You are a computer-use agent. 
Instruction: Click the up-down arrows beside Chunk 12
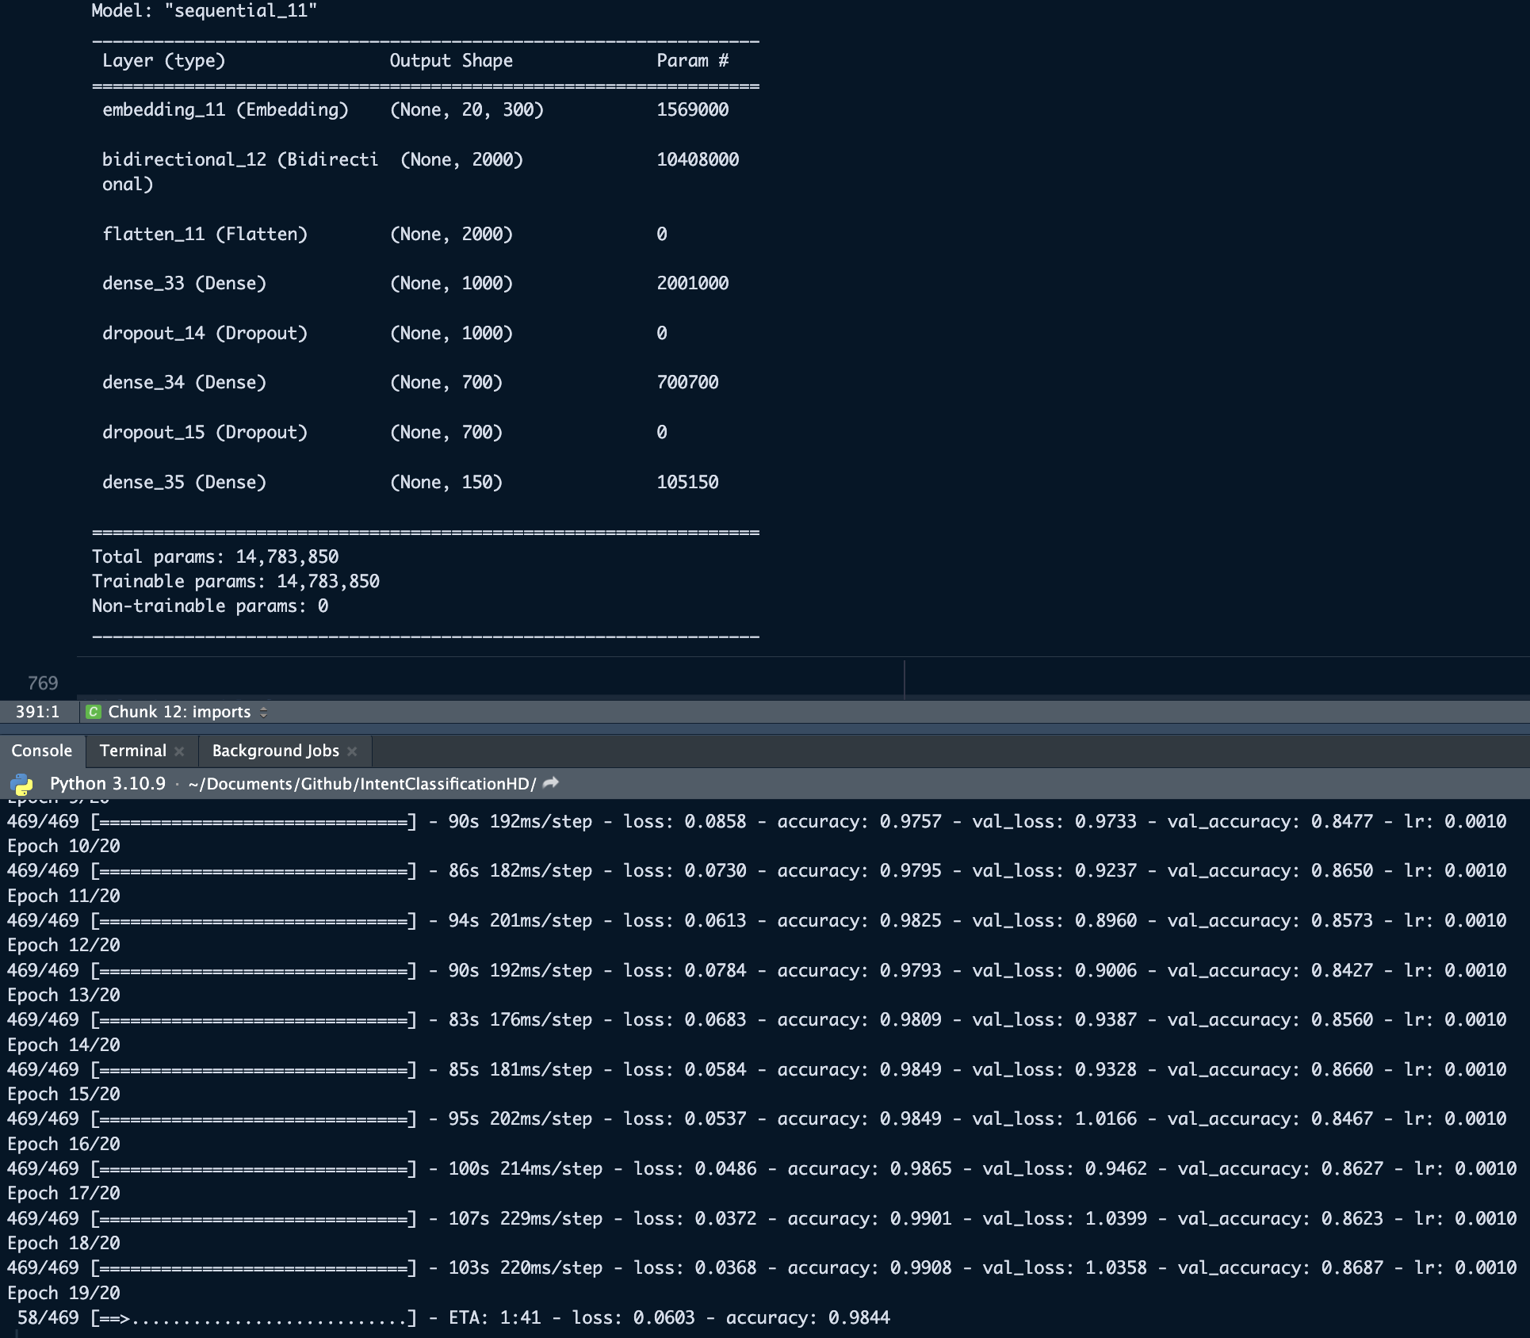pos(264,712)
